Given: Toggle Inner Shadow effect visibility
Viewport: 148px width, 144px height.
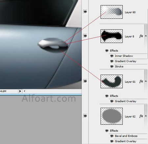Looking at the screenshot, I should click(x=112, y=56).
